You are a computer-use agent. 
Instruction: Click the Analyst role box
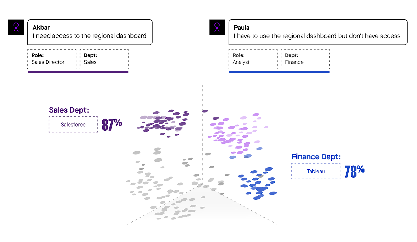(x=253, y=59)
